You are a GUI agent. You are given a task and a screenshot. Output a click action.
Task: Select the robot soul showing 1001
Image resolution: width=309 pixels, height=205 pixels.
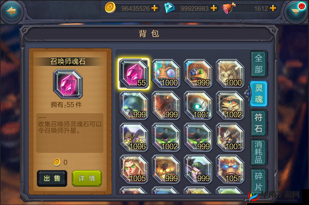point(198,105)
